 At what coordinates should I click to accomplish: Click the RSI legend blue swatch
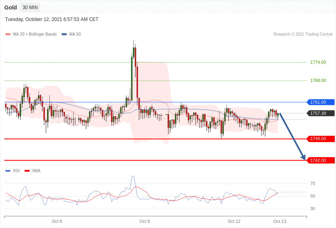[x=8, y=171]
